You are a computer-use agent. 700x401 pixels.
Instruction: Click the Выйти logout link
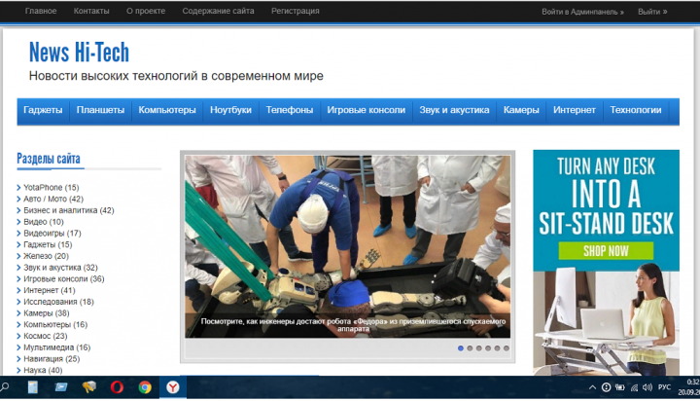[652, 12]
